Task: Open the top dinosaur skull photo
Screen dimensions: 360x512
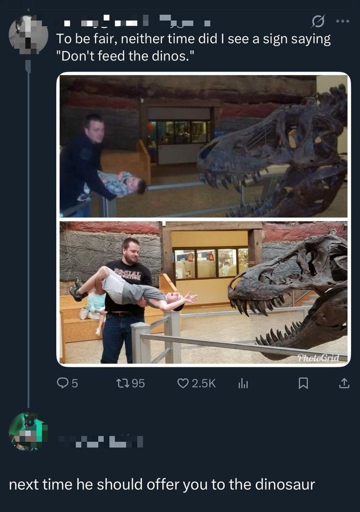Action: 203,146
